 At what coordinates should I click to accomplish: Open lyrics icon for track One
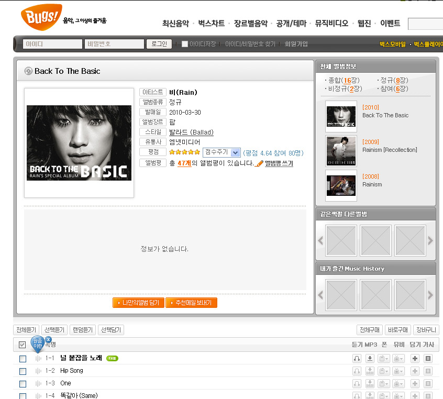click(x=428, y=383)
